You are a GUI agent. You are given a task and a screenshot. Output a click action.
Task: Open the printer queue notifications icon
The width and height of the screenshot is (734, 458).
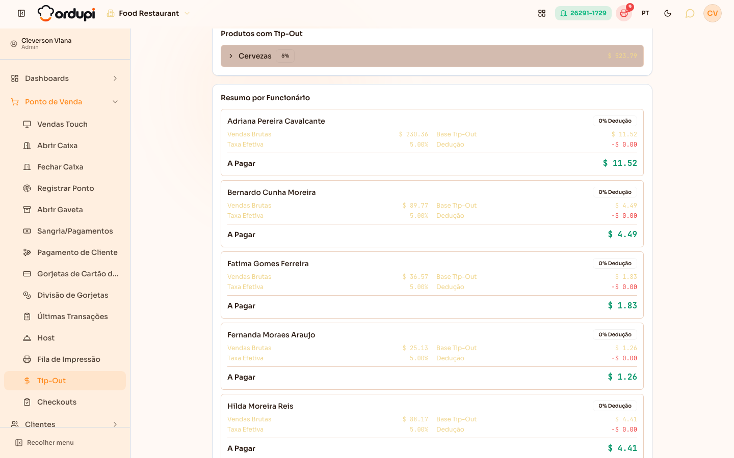624,13
